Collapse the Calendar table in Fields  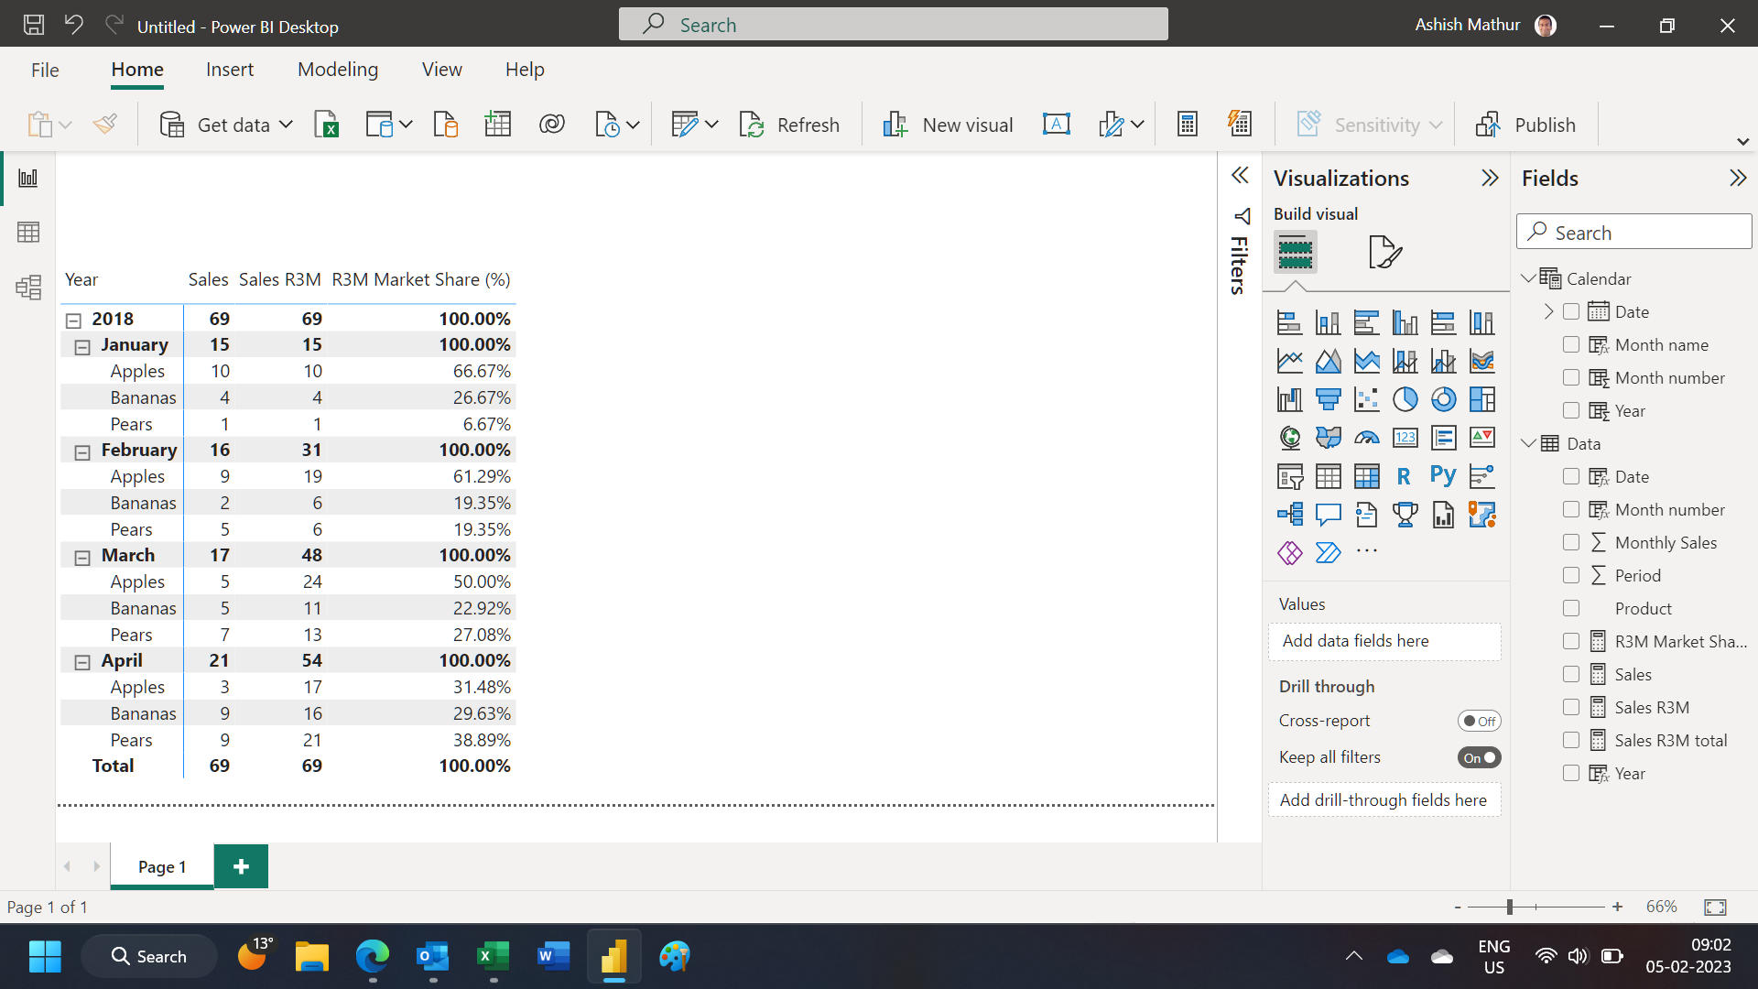1528,278
